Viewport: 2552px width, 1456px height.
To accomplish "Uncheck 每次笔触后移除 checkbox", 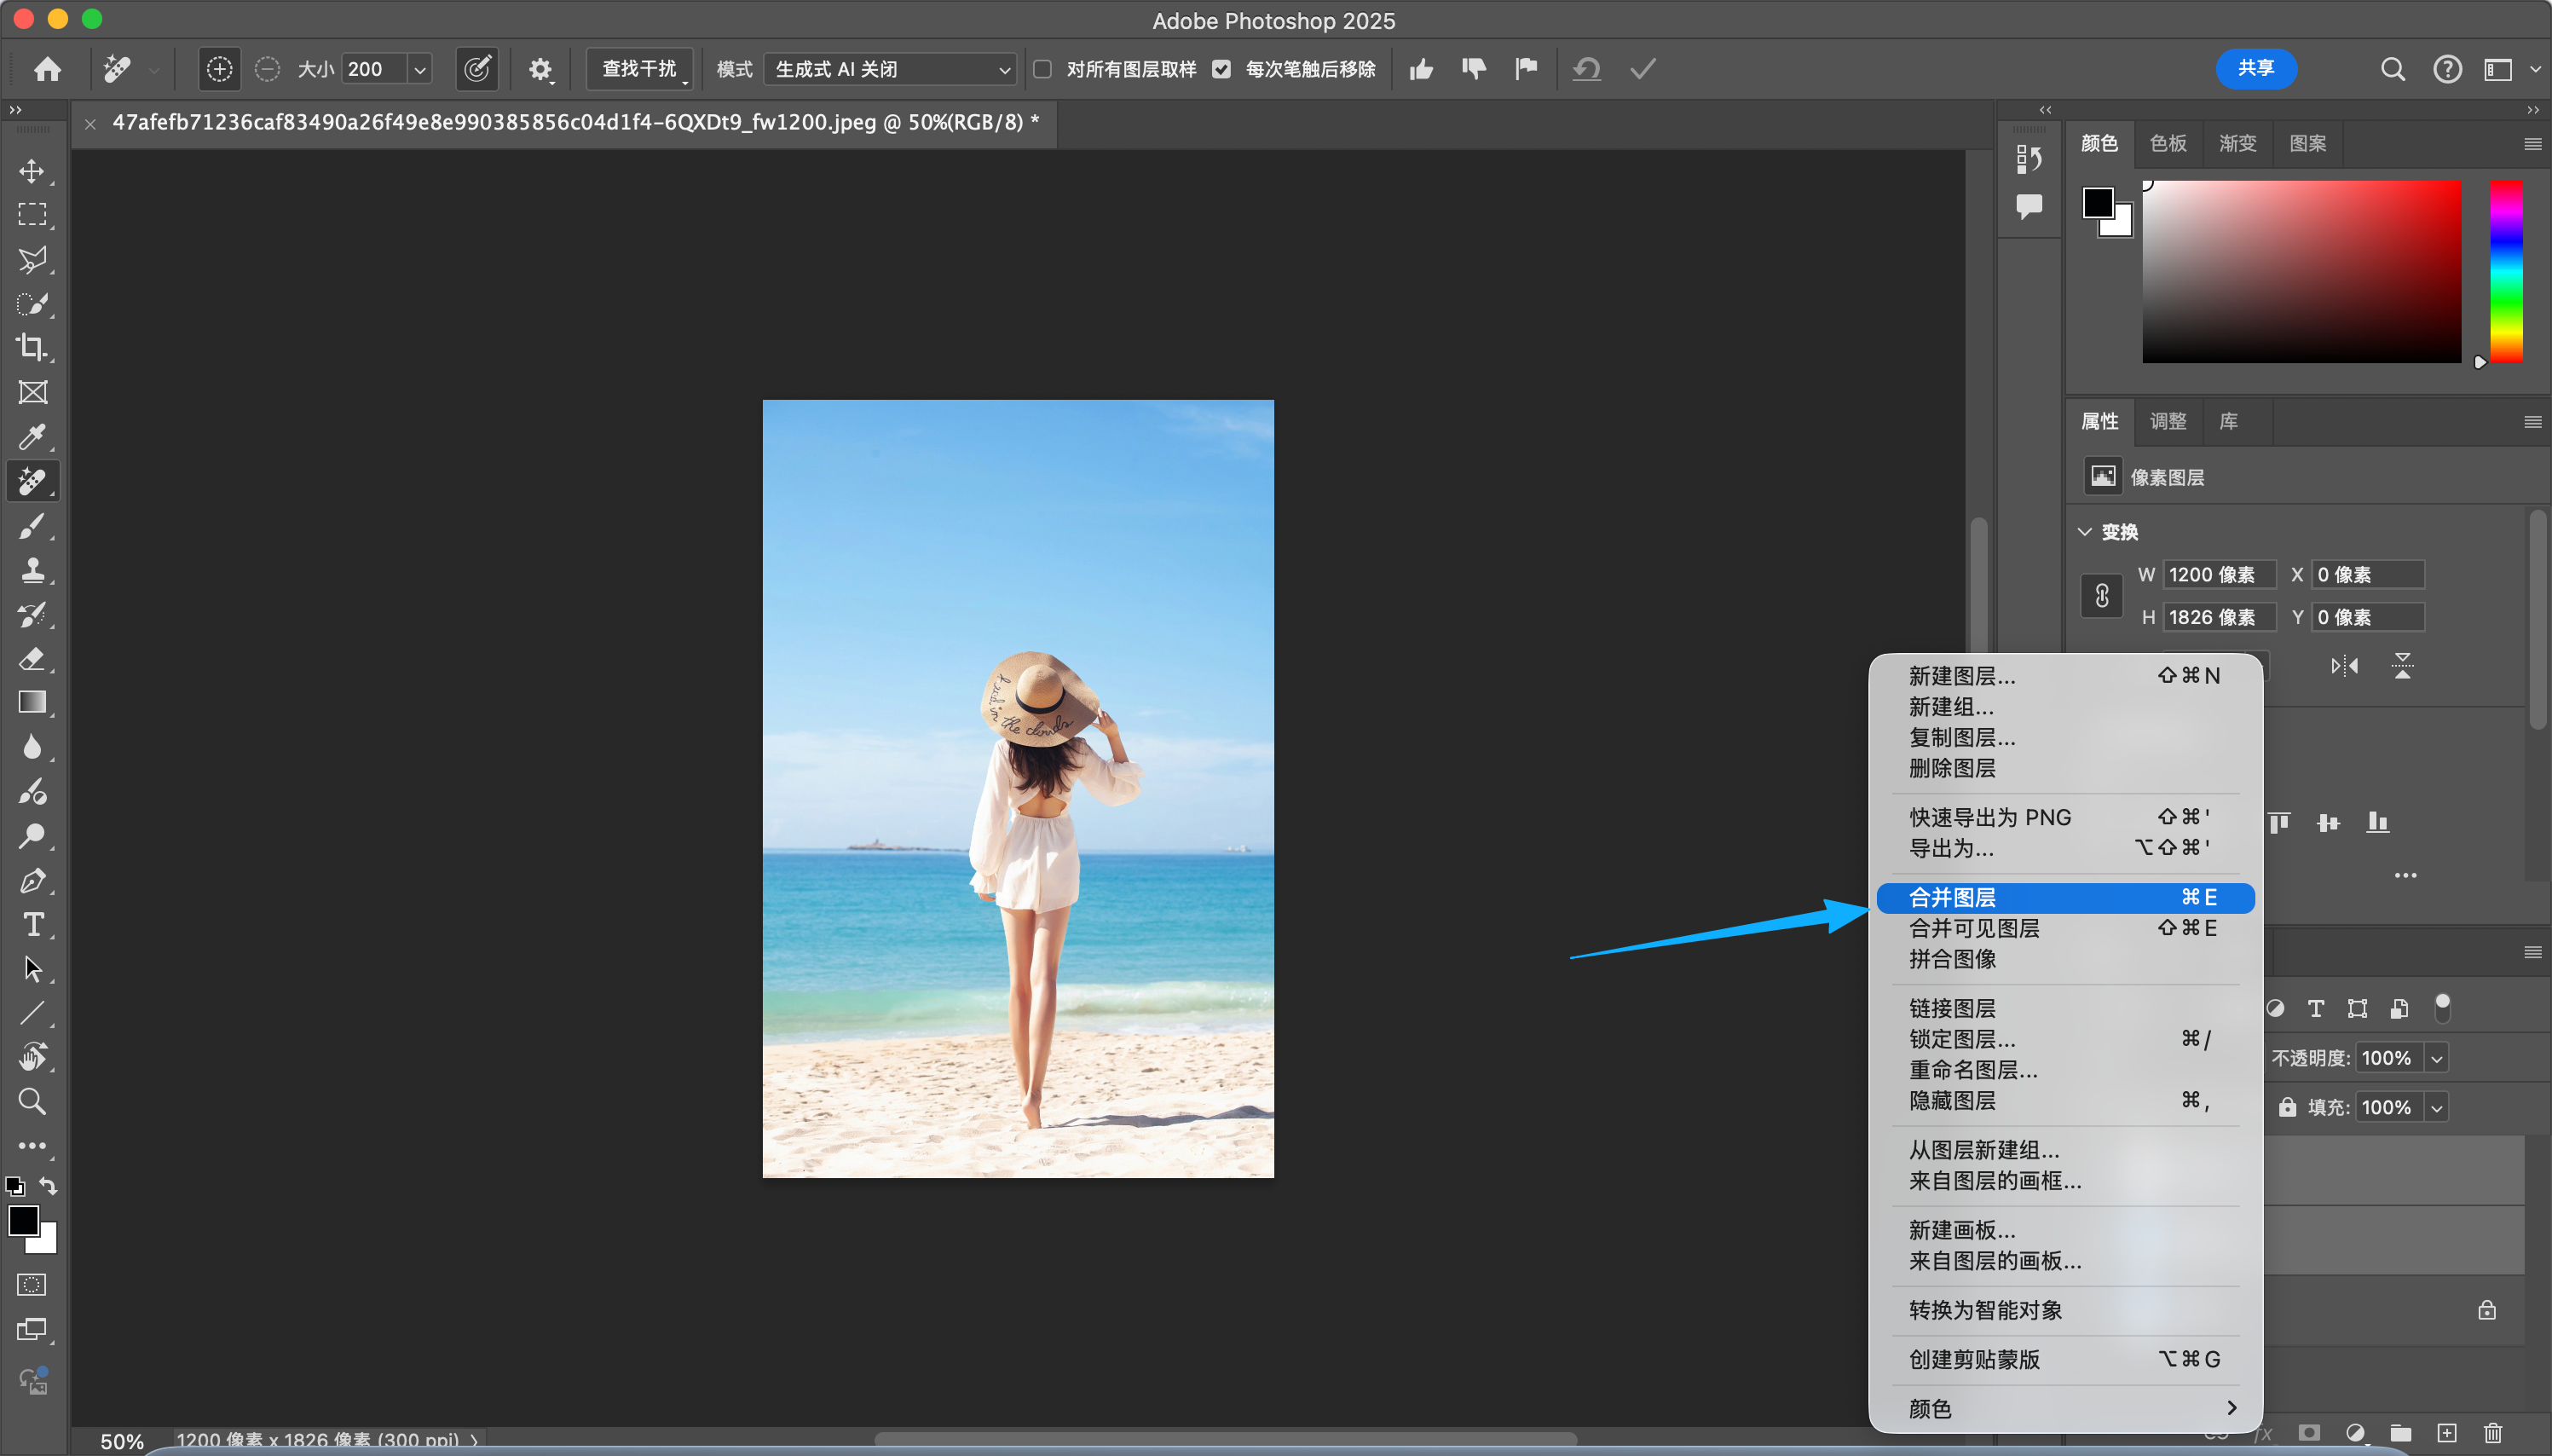I will (1221, 69).
